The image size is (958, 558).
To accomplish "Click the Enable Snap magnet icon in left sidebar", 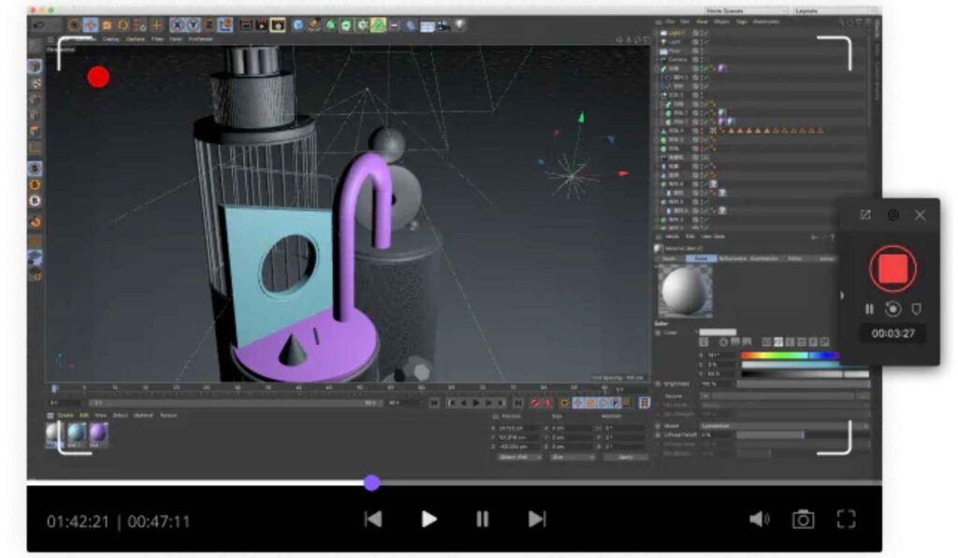I will tap(36, 222).
